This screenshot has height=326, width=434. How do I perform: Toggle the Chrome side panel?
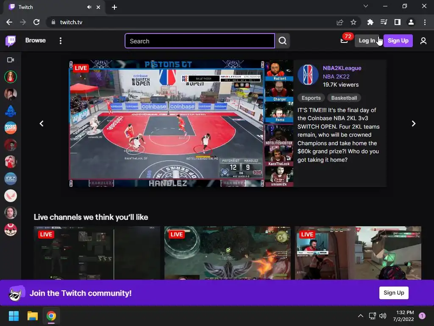click(x=398, y=22)
